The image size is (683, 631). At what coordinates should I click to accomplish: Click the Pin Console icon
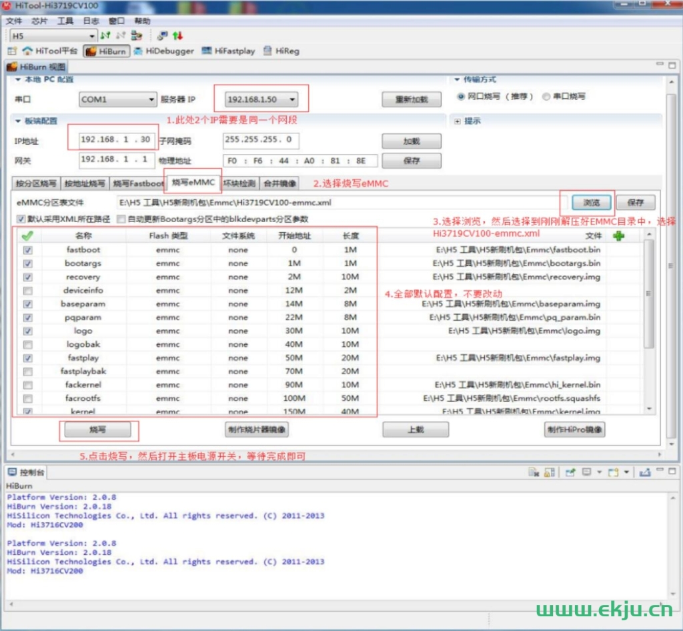click(x=570, y=472)
